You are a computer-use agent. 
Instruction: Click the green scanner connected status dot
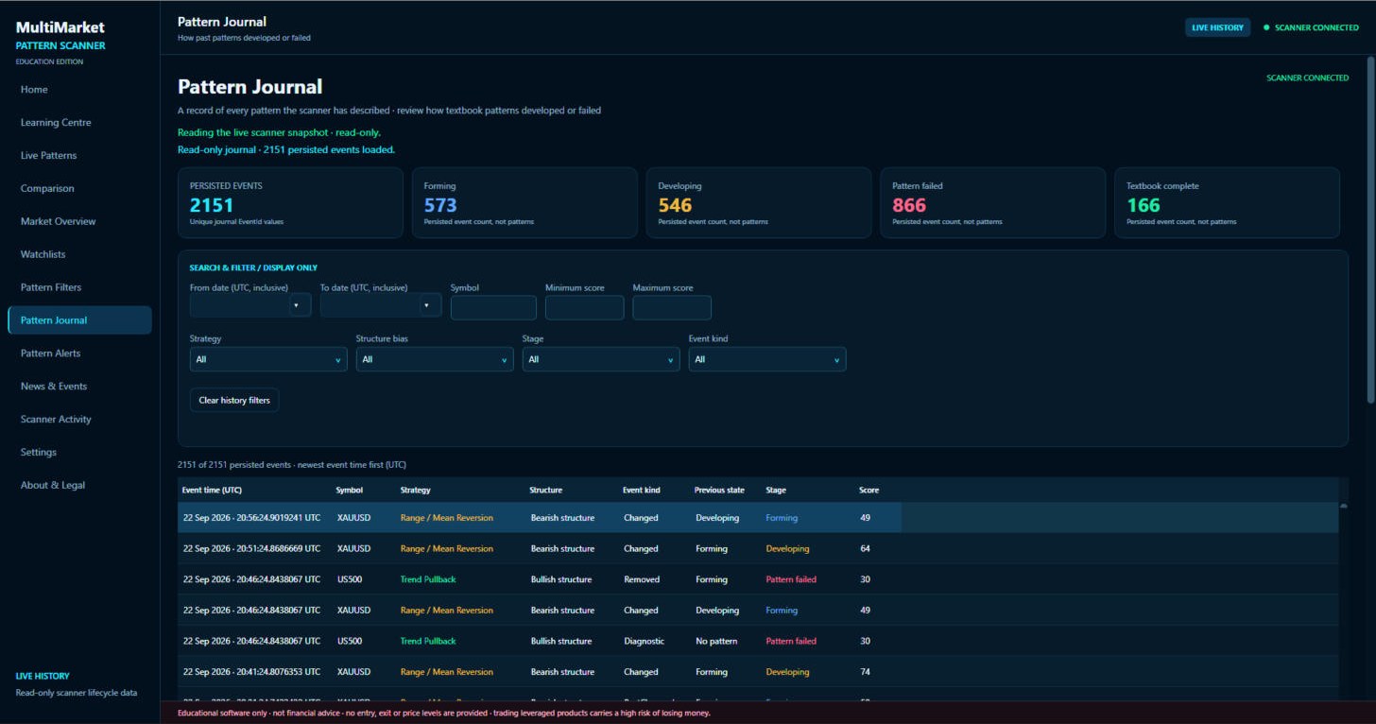tap(1266, 27)
